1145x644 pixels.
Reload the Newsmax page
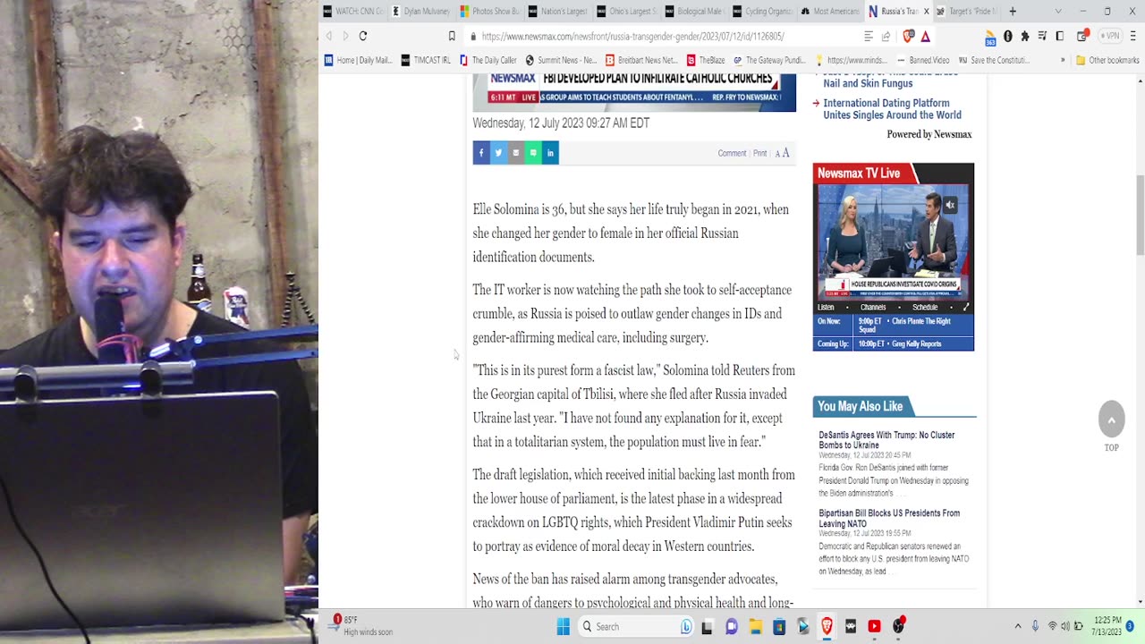point(362,36)
